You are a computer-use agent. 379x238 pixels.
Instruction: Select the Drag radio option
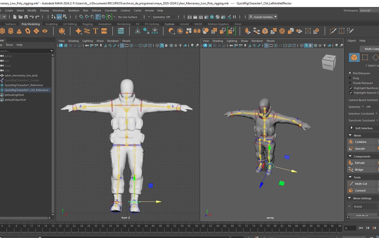click(350, 78)
